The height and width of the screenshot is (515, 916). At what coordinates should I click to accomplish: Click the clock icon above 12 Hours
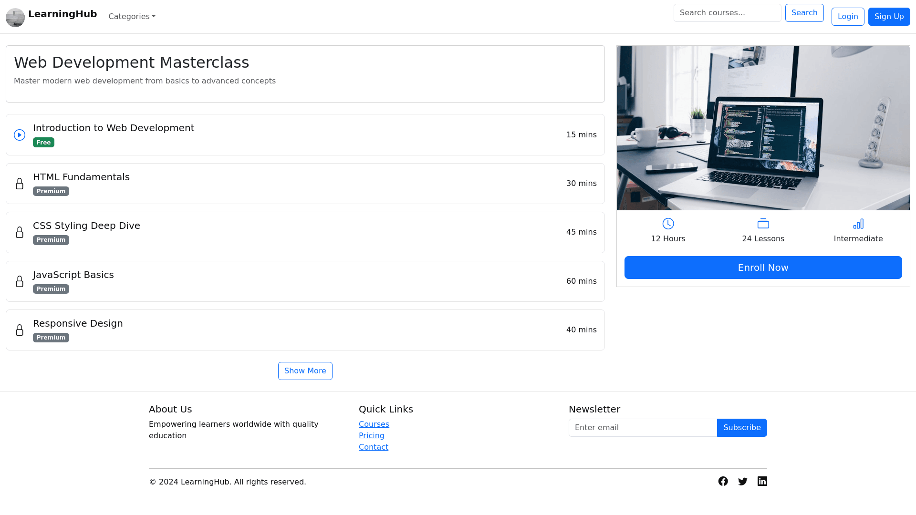click(668, 224)
